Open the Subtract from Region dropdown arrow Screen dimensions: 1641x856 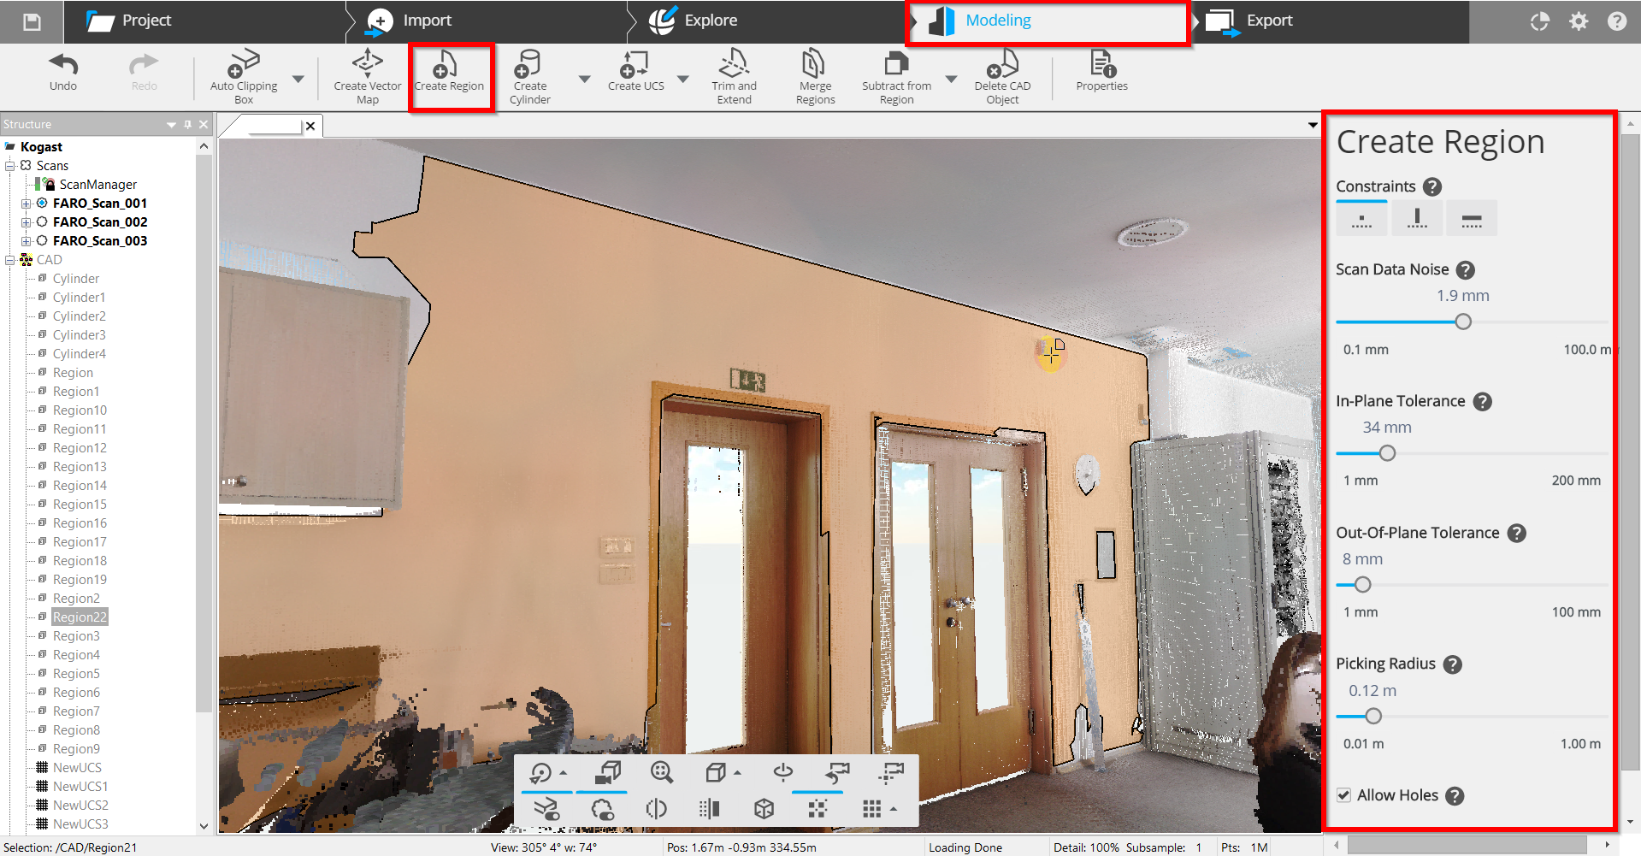coord(951,79)
